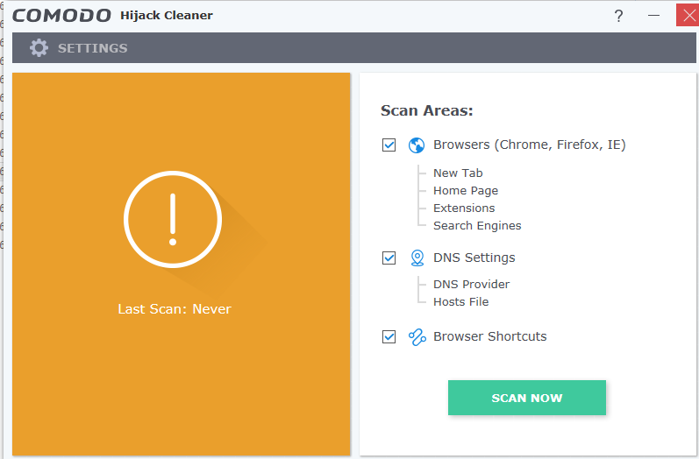Click the Browser Shortcuts link icon

[417, 337]
